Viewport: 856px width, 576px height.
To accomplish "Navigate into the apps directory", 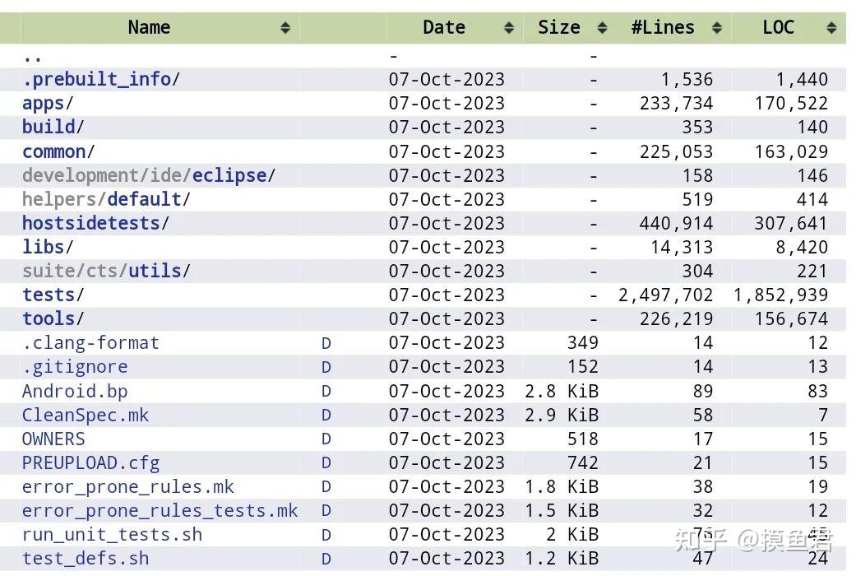I will (x=44, y=104).
